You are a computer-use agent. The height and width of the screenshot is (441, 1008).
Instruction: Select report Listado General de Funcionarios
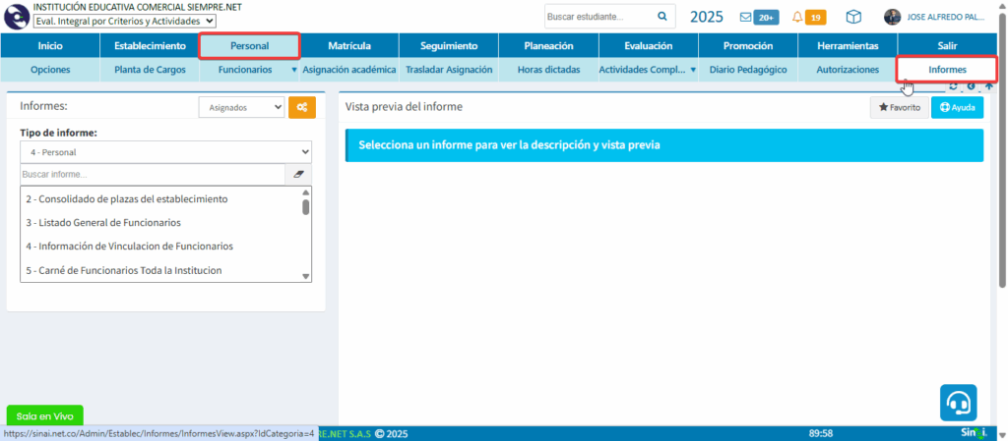103,223
